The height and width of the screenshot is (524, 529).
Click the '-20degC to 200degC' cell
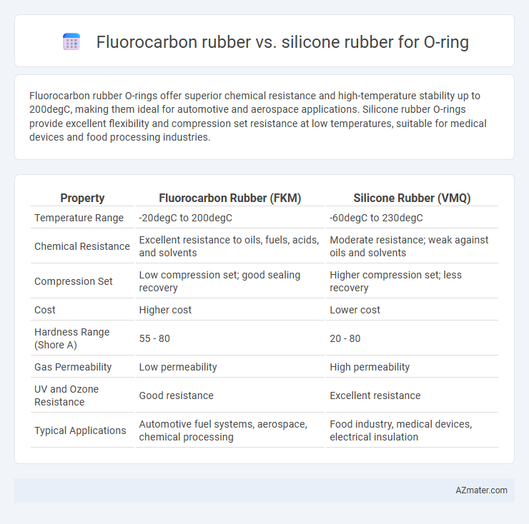(x=186, y=218)
